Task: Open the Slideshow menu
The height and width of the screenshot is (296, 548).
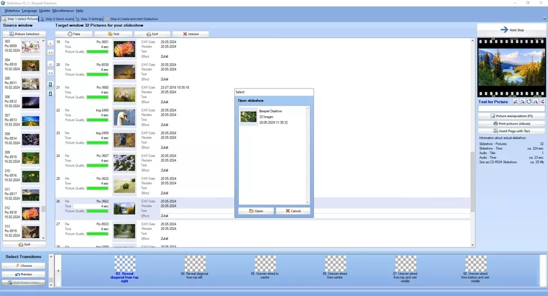Action: coord(12,11)
